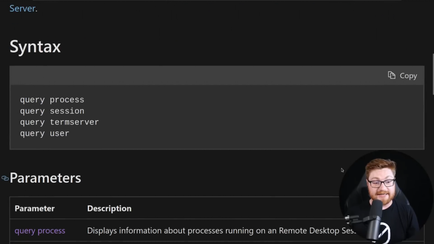Open the query process link in the table
The height and width of the screenshot is (244, 434).
[40, 231]
